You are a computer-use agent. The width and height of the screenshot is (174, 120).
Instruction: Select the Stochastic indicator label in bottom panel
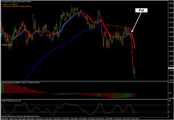tap(8, 100)
